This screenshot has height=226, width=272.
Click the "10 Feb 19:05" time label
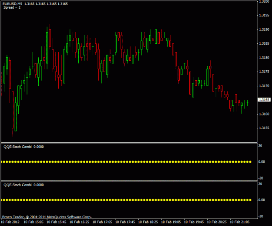click(171, 222)
